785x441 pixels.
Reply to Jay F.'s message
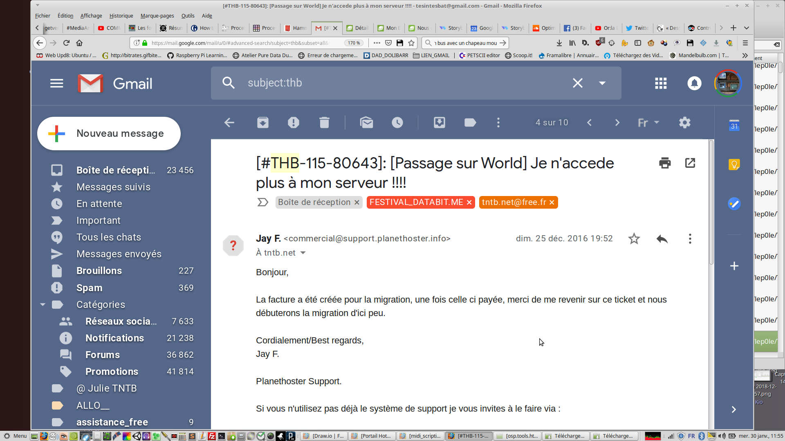pyautogui.click(x=662, y=239)
